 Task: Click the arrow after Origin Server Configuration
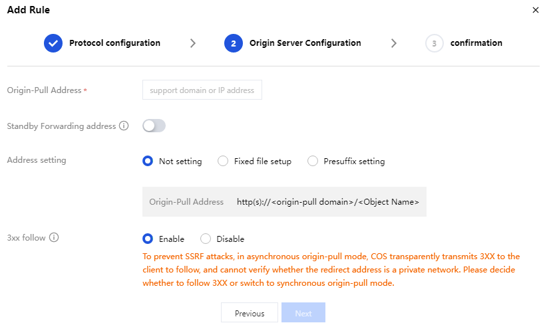(394, 43)
